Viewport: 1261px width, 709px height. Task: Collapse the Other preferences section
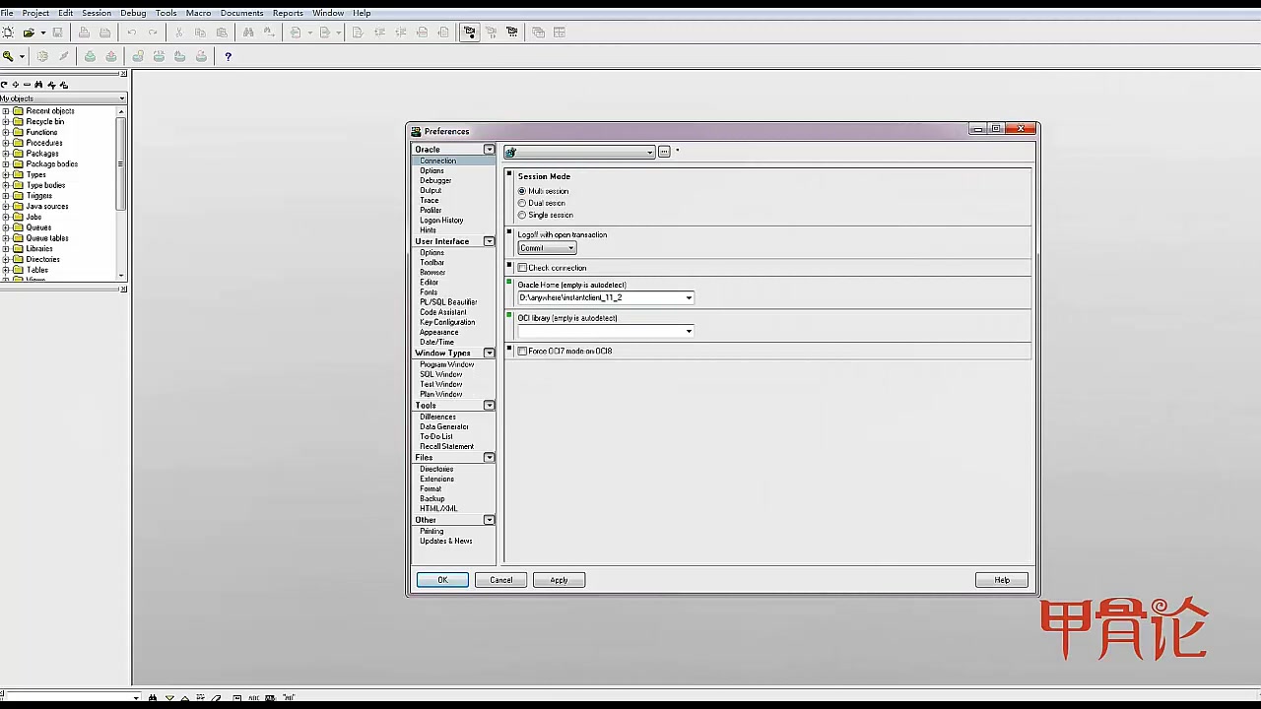coord(489,520)
